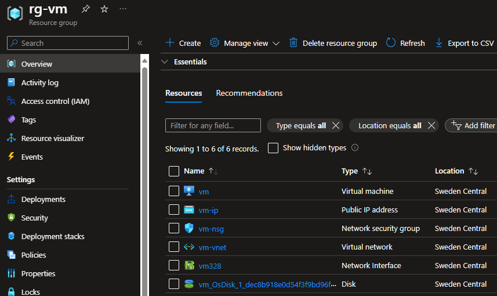The height and width of the screenshot is (296, 497).
Task: Remove the Type equals all filter
Action: [336, 125]
